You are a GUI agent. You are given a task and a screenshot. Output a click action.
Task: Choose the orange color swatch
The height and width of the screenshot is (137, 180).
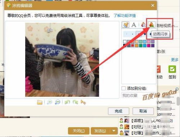[137, 46]
